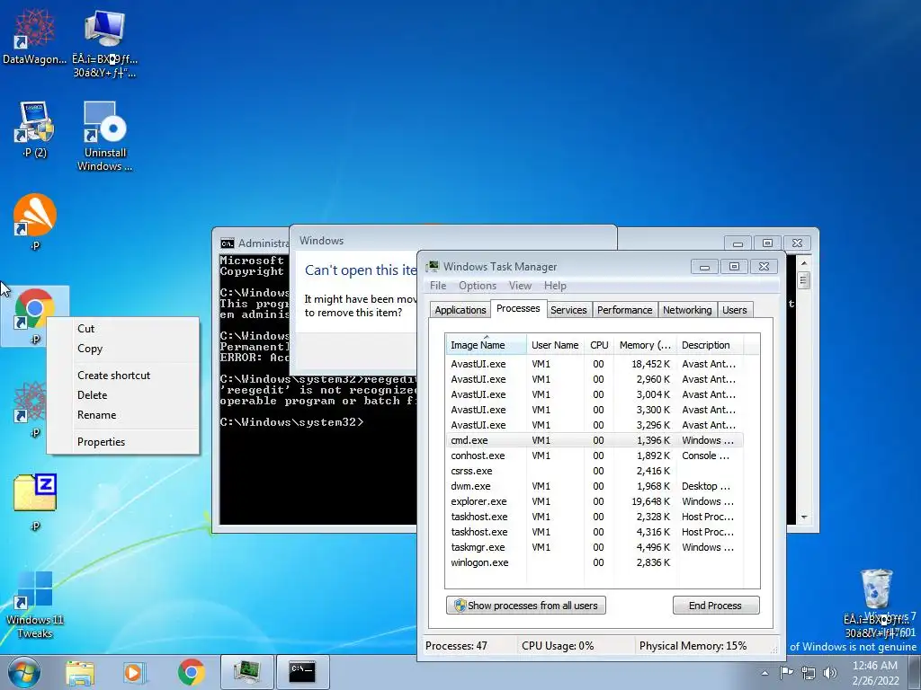The height and width of the screenshot is (690, 921).
Task: Switch to the Services tab
Action: [x=568, y=310]
